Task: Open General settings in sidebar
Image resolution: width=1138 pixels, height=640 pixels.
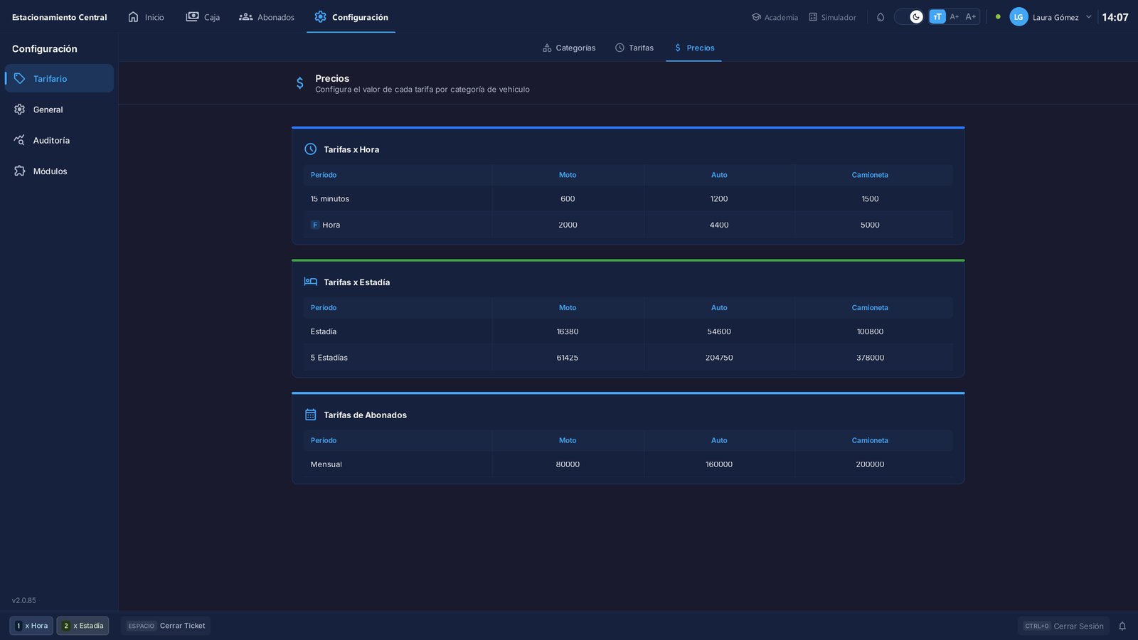Action: click(59, 110)
